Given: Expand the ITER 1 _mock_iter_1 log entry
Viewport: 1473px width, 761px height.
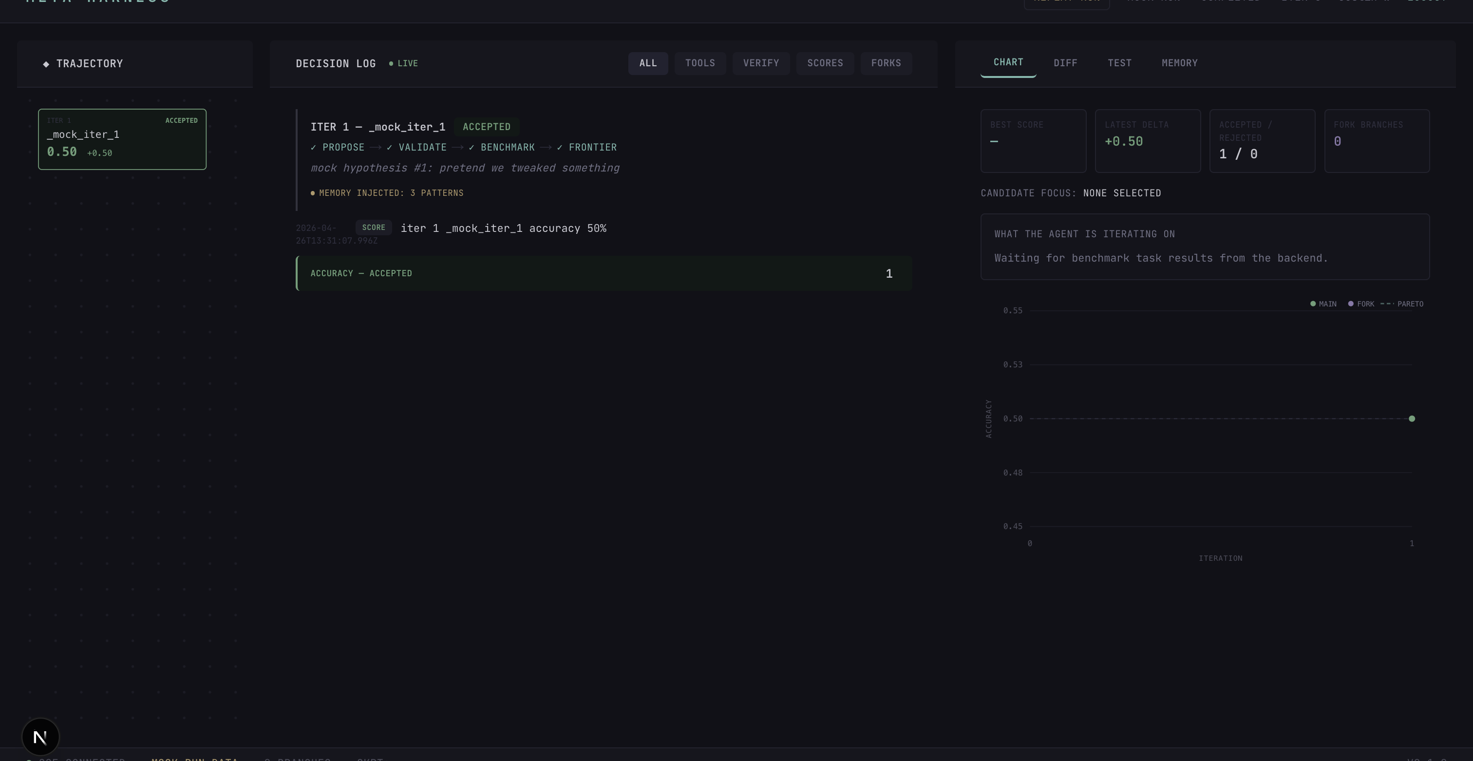Looking at the screenshot, I should tap(378, 127).
